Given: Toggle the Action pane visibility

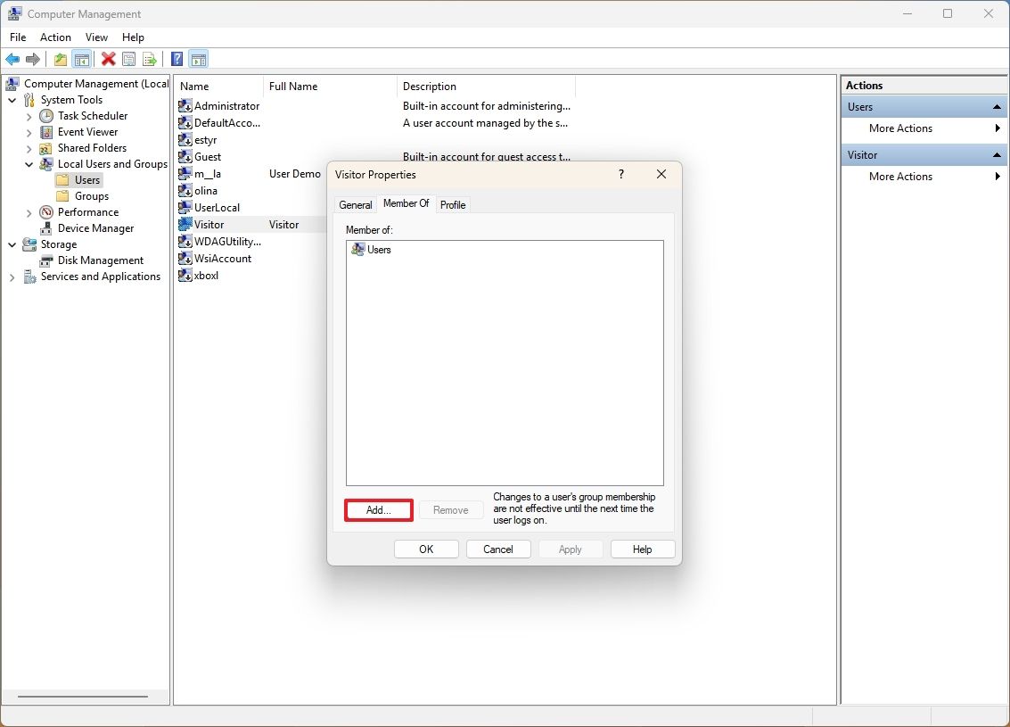Looking at the screenshot, I should click(x=198, y=59).
